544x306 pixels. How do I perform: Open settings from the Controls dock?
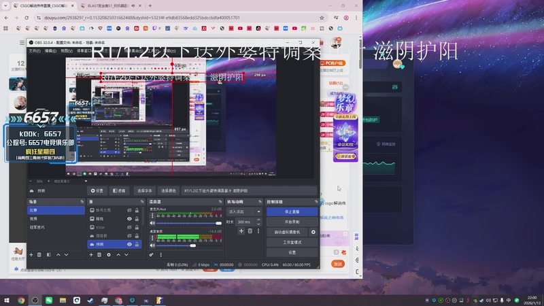(x=292, y=252)
